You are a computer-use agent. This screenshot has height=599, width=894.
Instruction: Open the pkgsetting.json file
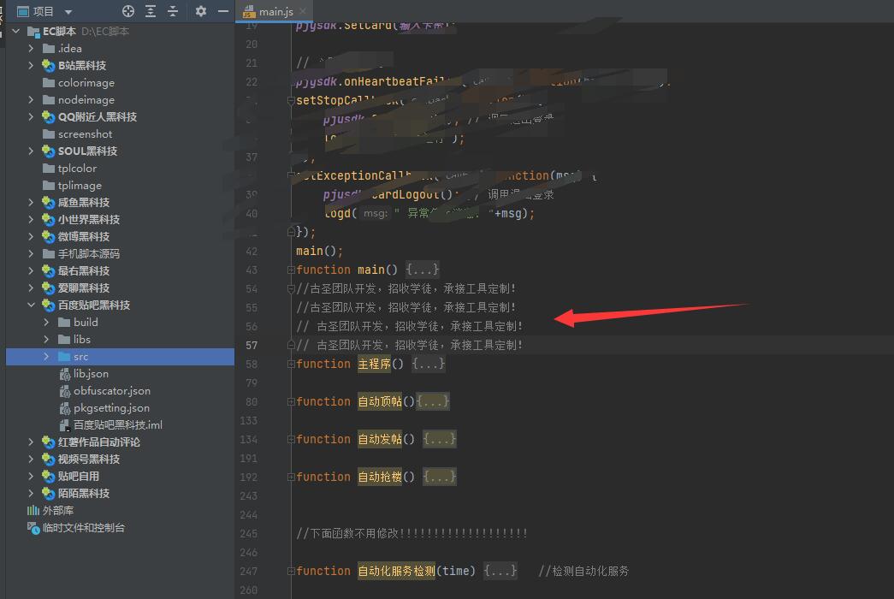click(111, 408)
